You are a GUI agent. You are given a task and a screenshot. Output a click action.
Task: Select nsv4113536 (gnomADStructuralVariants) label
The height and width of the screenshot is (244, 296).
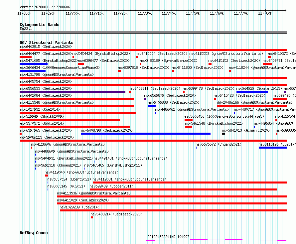click(x=94, y=193)
